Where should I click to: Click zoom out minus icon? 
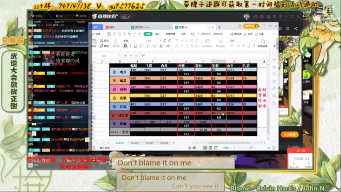[234, 148]
